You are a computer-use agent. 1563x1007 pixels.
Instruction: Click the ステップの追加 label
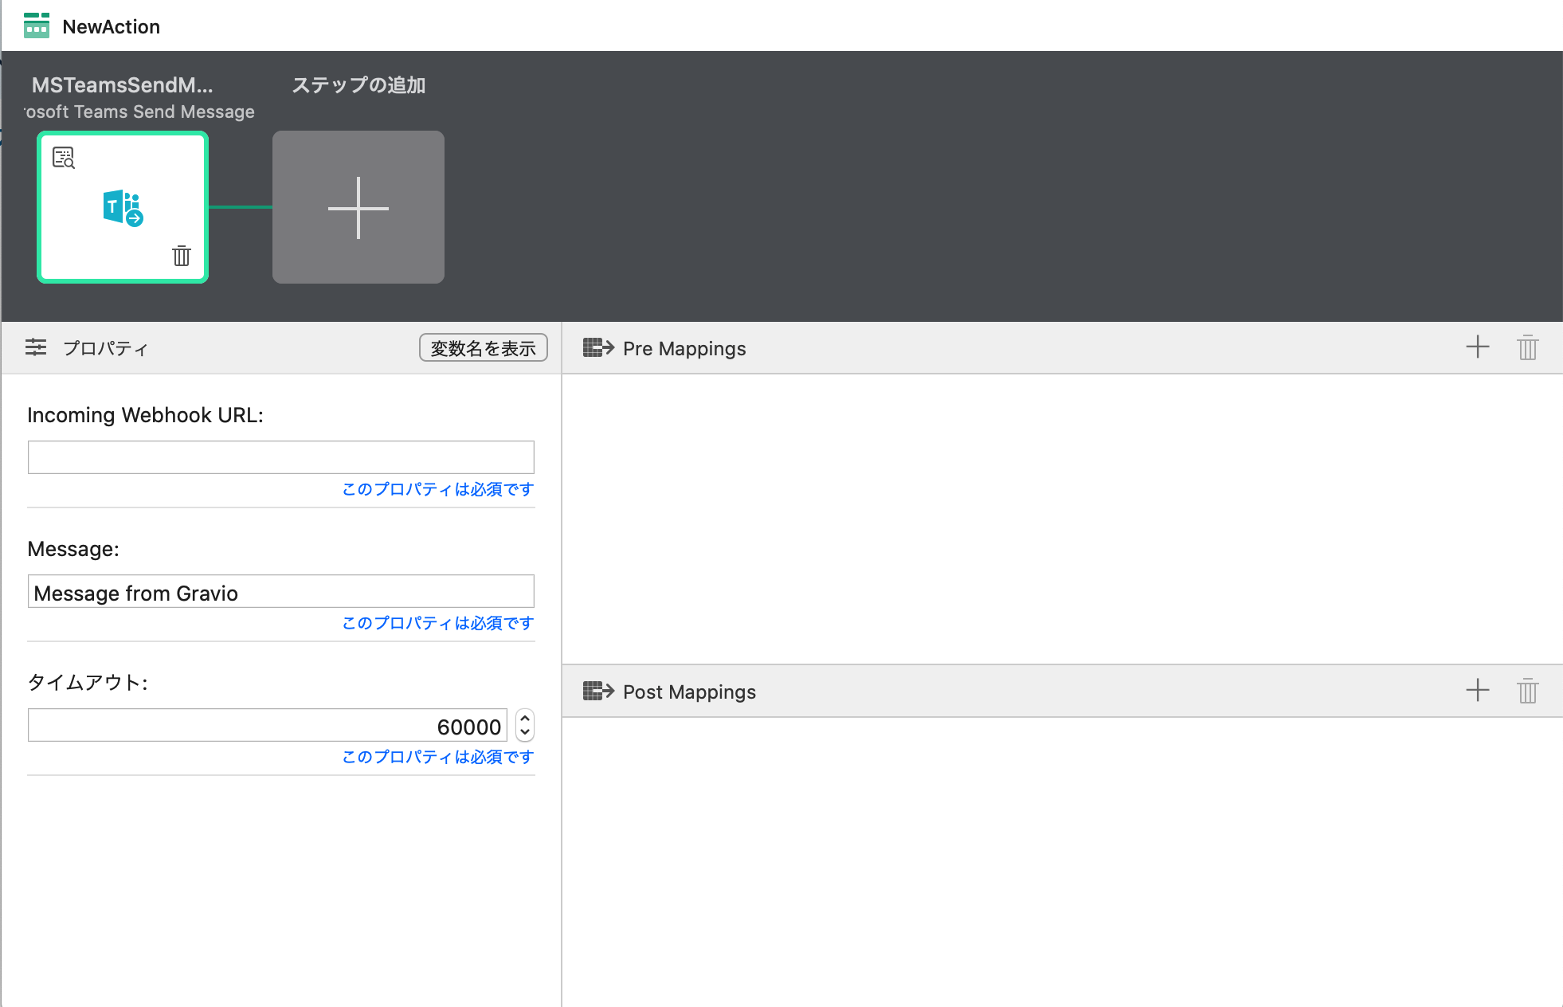tap(358, 85)
